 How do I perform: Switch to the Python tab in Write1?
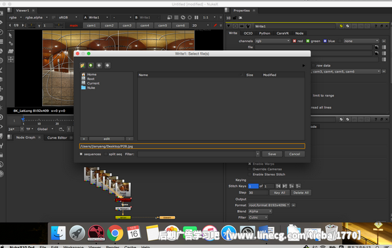(x=264, y=33)
